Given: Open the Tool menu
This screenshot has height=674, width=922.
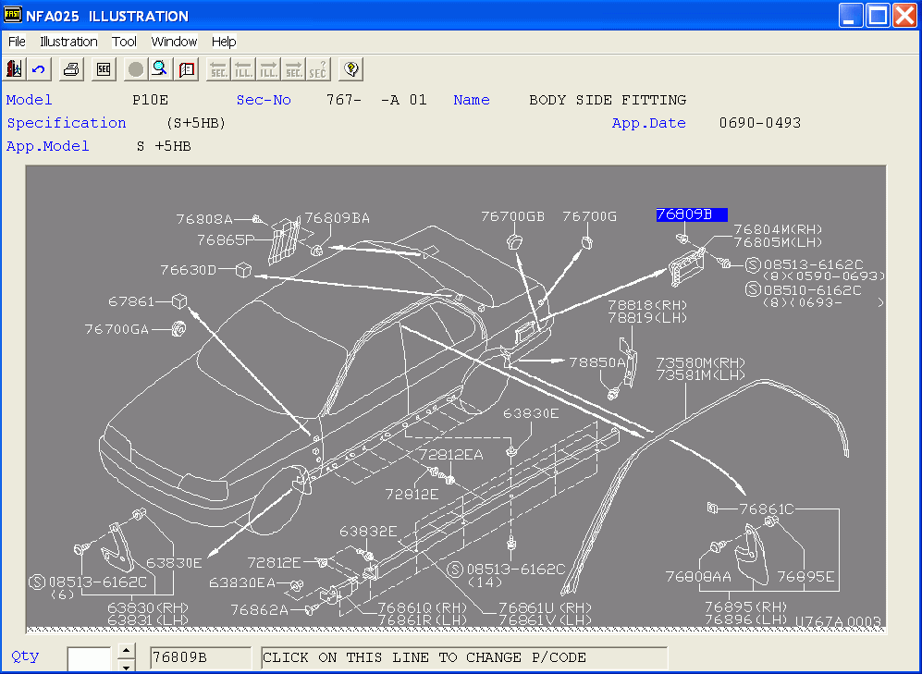Looking at the screenshot, I should (124, 42).
